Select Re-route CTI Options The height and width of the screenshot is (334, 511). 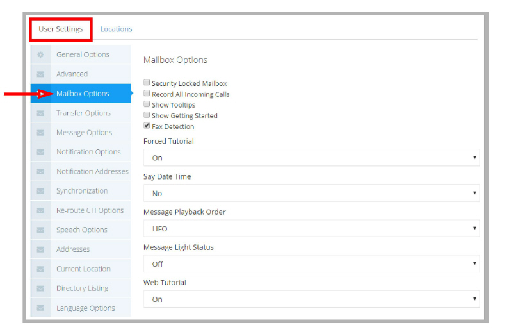81,211
